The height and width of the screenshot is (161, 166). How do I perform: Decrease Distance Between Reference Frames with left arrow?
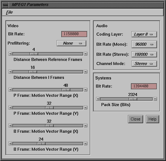coord(10,54)
